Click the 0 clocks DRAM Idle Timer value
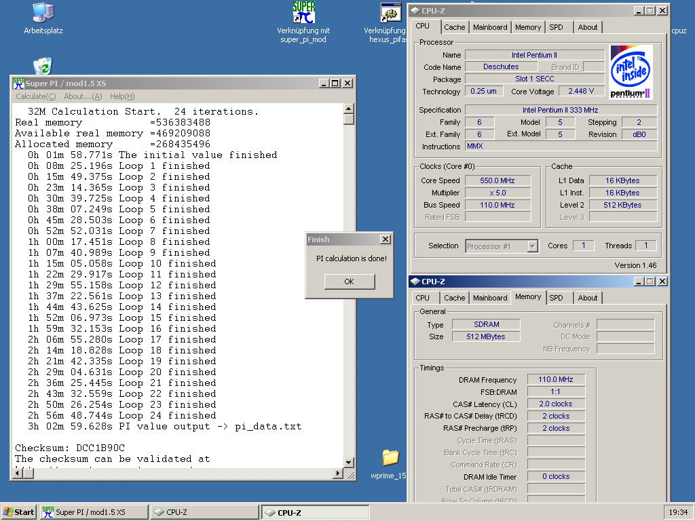Image resolution: width=695 pixels, height=521 pixels. [556, 477]
